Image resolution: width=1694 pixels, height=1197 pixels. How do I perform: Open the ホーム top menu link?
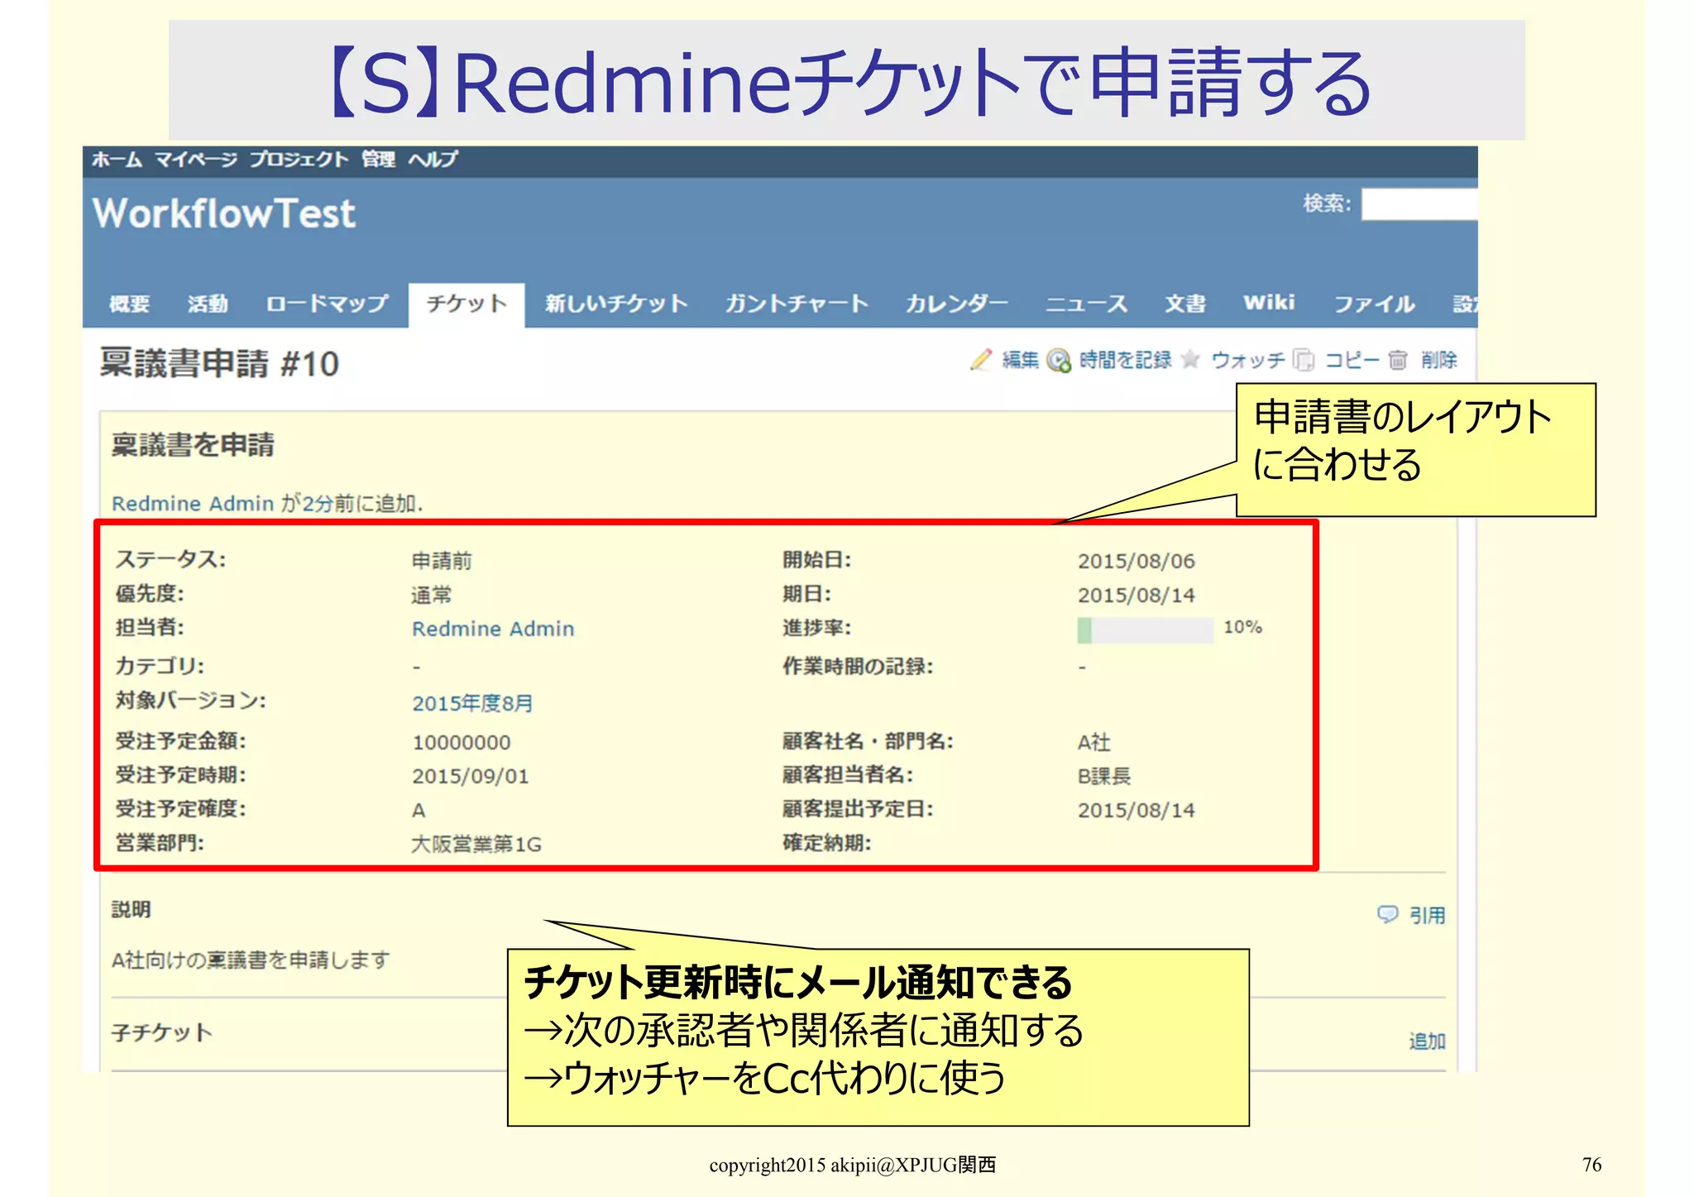pos(117,159)
